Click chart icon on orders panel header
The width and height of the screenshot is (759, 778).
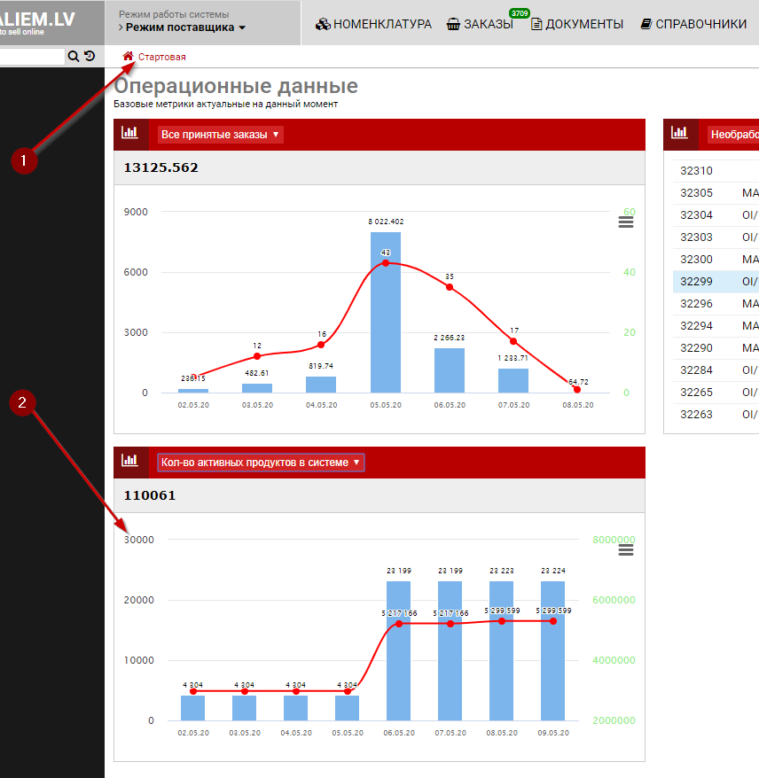click(x=130, y=134)
